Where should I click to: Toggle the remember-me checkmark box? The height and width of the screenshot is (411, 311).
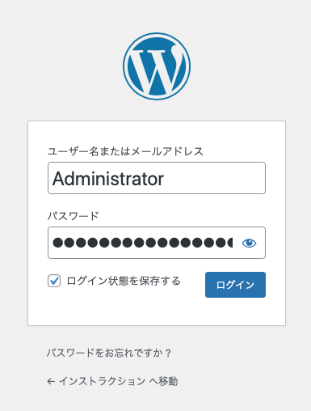click(x=54, y=281)
